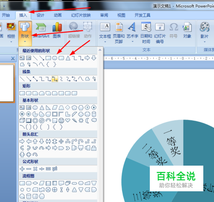214x202 pixels.
Task: Insert a 图表 chart
Action: (57, 30)
